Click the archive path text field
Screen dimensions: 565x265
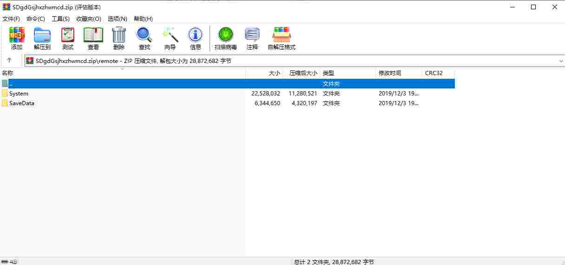295,61
